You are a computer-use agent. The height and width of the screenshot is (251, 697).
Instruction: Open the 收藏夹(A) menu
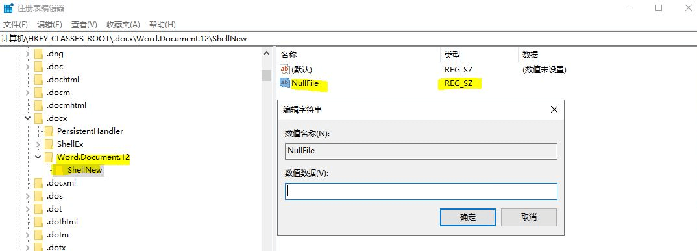pyautogui.click(x=123, y=25)
